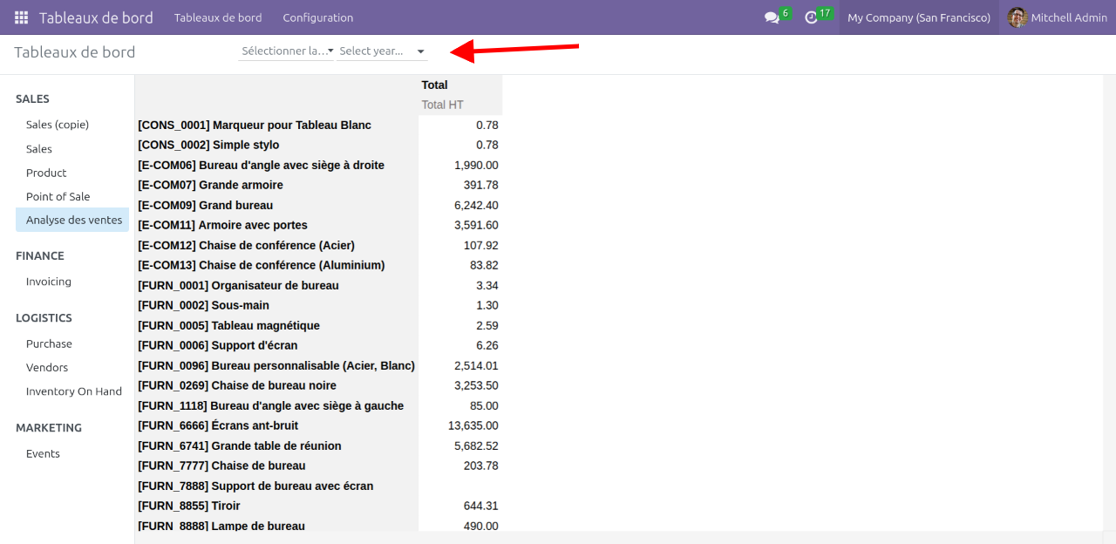Viewport: 1116px width, 544px height.
Task: Click the Tableaux de bord app title
Action: [96, 17]
